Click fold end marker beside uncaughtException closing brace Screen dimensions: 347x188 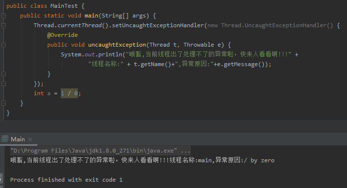[x=3, y=74]
